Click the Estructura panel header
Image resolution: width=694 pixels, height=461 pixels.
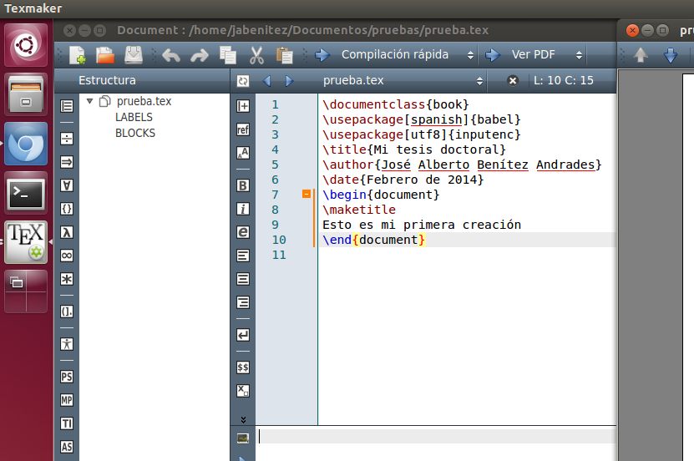(x=142, y=80)
